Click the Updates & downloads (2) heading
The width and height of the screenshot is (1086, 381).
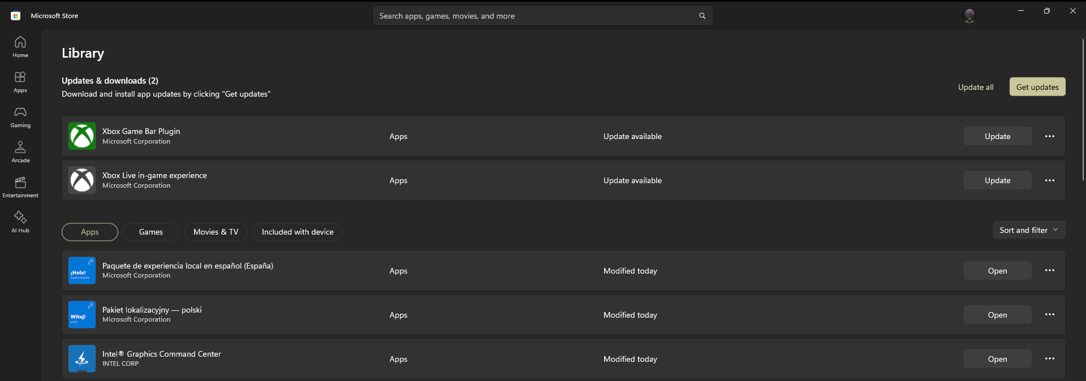coord(110,81)
